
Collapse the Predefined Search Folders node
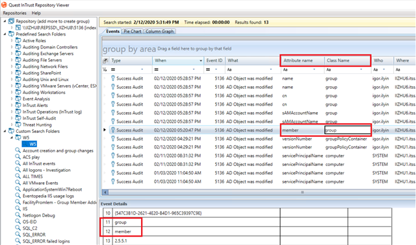tap(5, 34)
